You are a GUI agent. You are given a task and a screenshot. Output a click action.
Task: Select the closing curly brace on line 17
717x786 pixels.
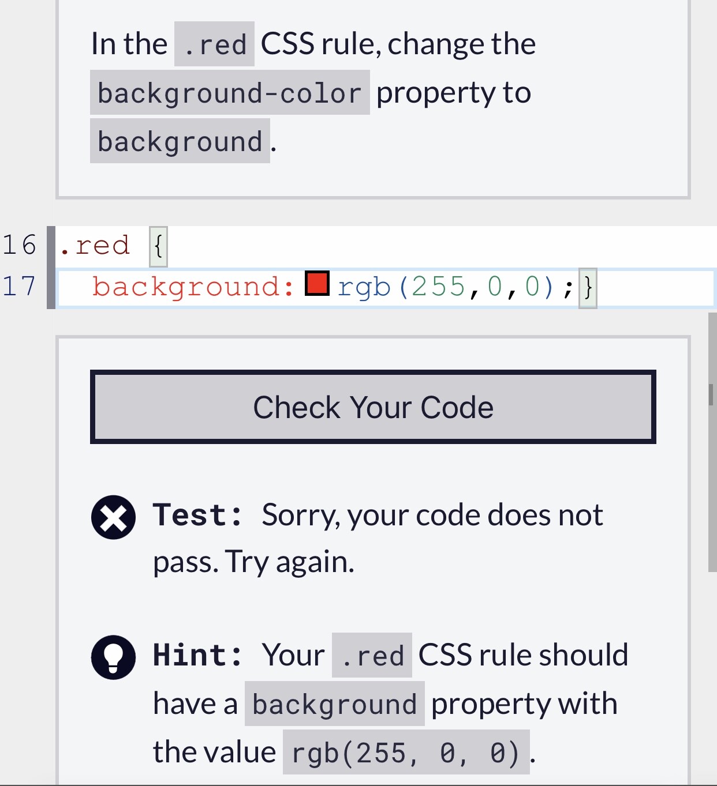pyautogui.click(x=589, y=287)
